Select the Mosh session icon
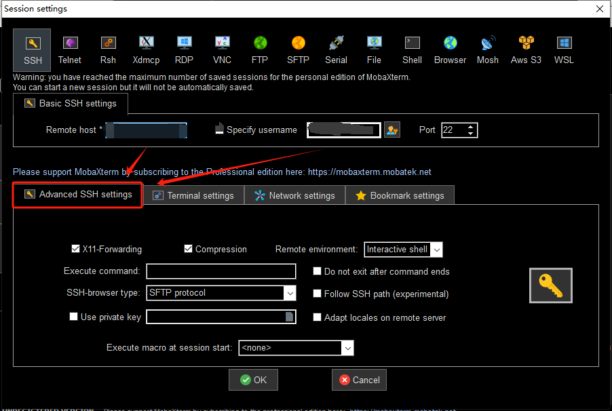This screenshot has width=612, height=411. pyautogui.click(x=488, y=50)
